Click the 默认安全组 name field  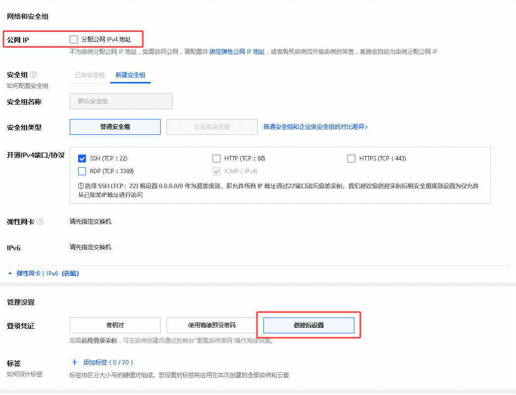(121, 101)
